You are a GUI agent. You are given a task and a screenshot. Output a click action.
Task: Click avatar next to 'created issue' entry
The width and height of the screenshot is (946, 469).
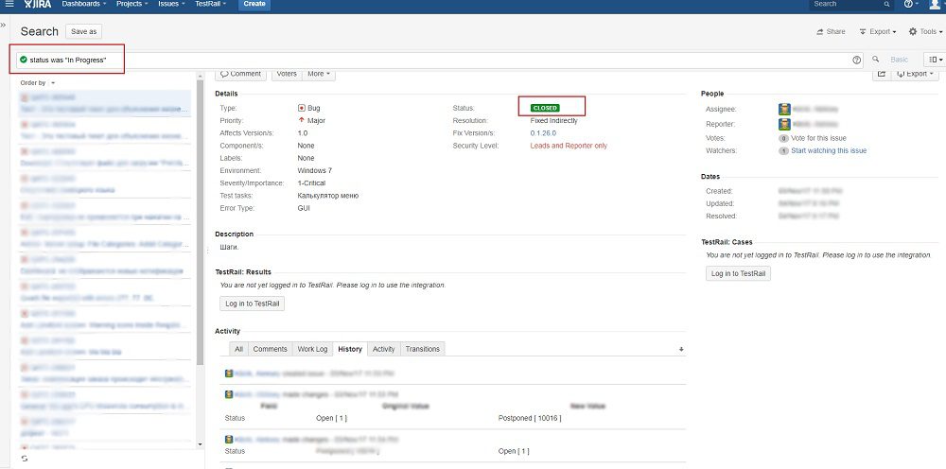(229, 373)
